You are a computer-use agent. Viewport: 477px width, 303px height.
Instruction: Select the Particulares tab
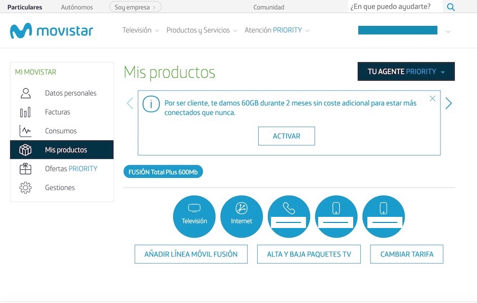point(25,7)
